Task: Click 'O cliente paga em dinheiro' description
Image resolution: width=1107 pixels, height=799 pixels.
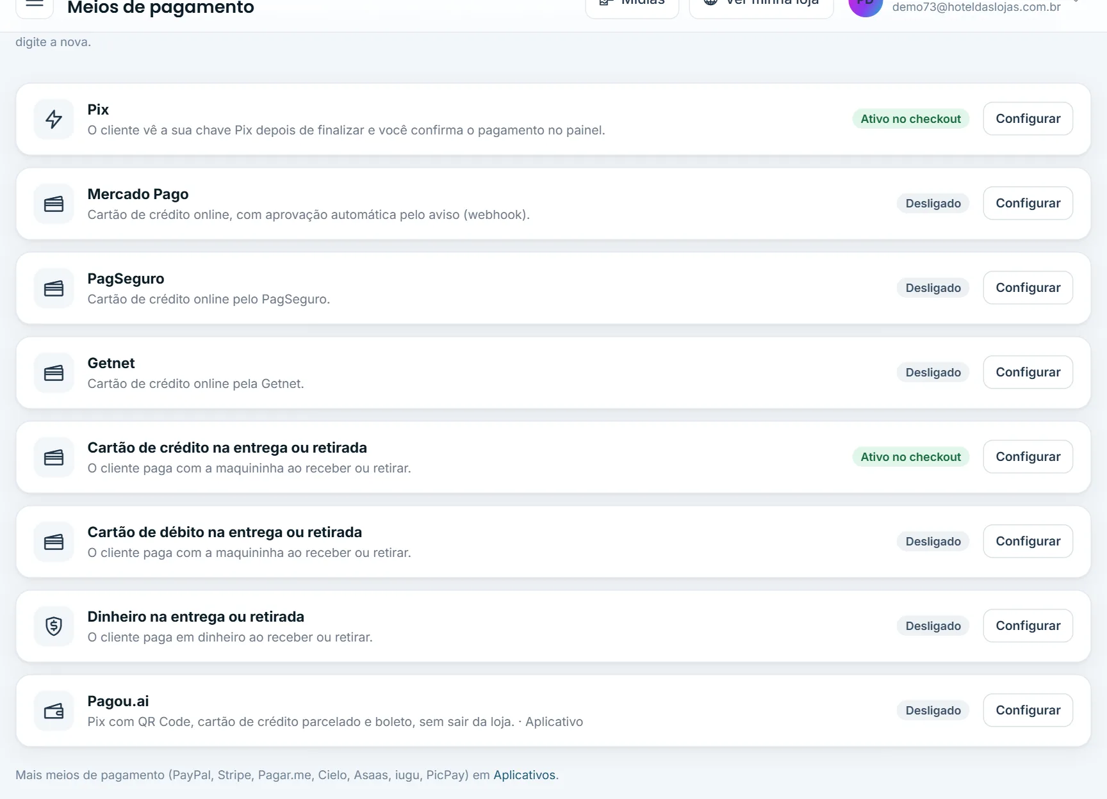Action: [230, 637]
